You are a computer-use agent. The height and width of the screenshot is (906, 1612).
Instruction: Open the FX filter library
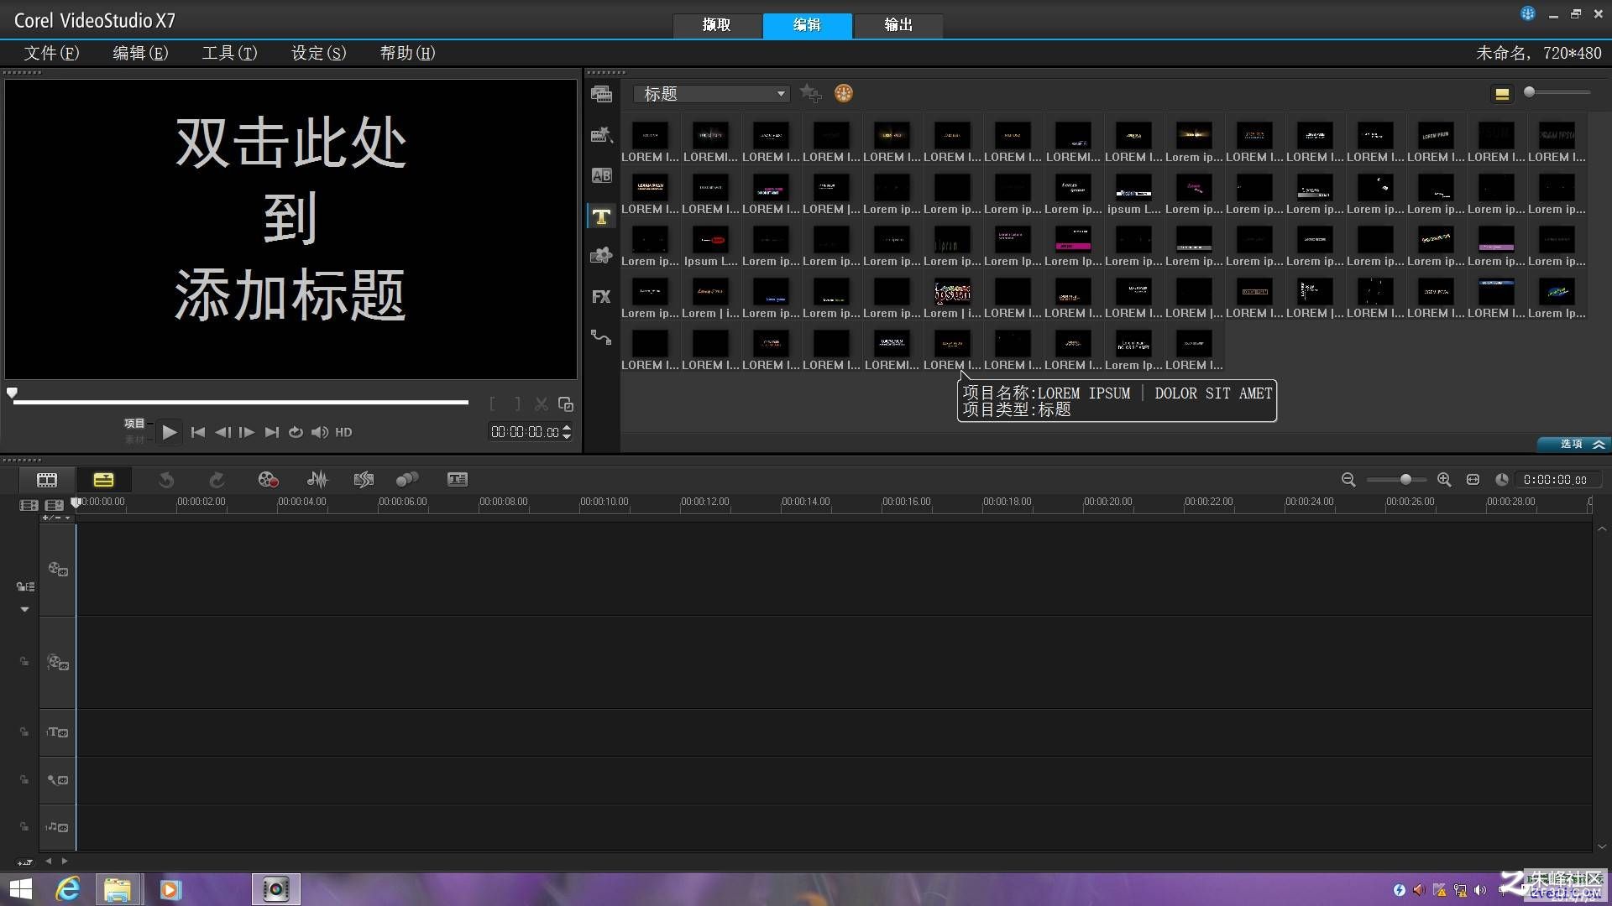601,296
